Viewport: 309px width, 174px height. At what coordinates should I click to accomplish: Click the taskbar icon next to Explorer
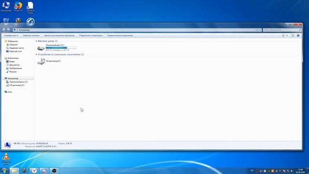click(x=24, y=171)
